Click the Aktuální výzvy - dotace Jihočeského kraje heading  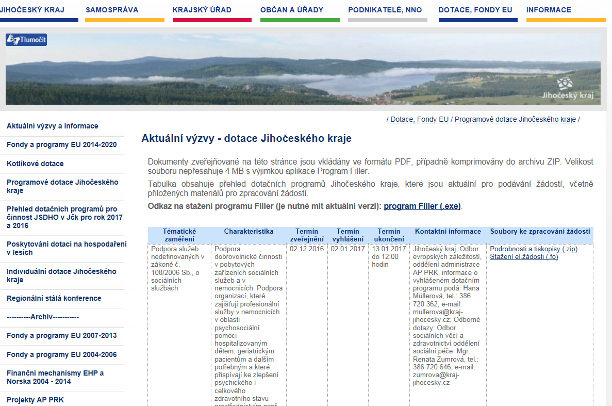pos(246,138)
